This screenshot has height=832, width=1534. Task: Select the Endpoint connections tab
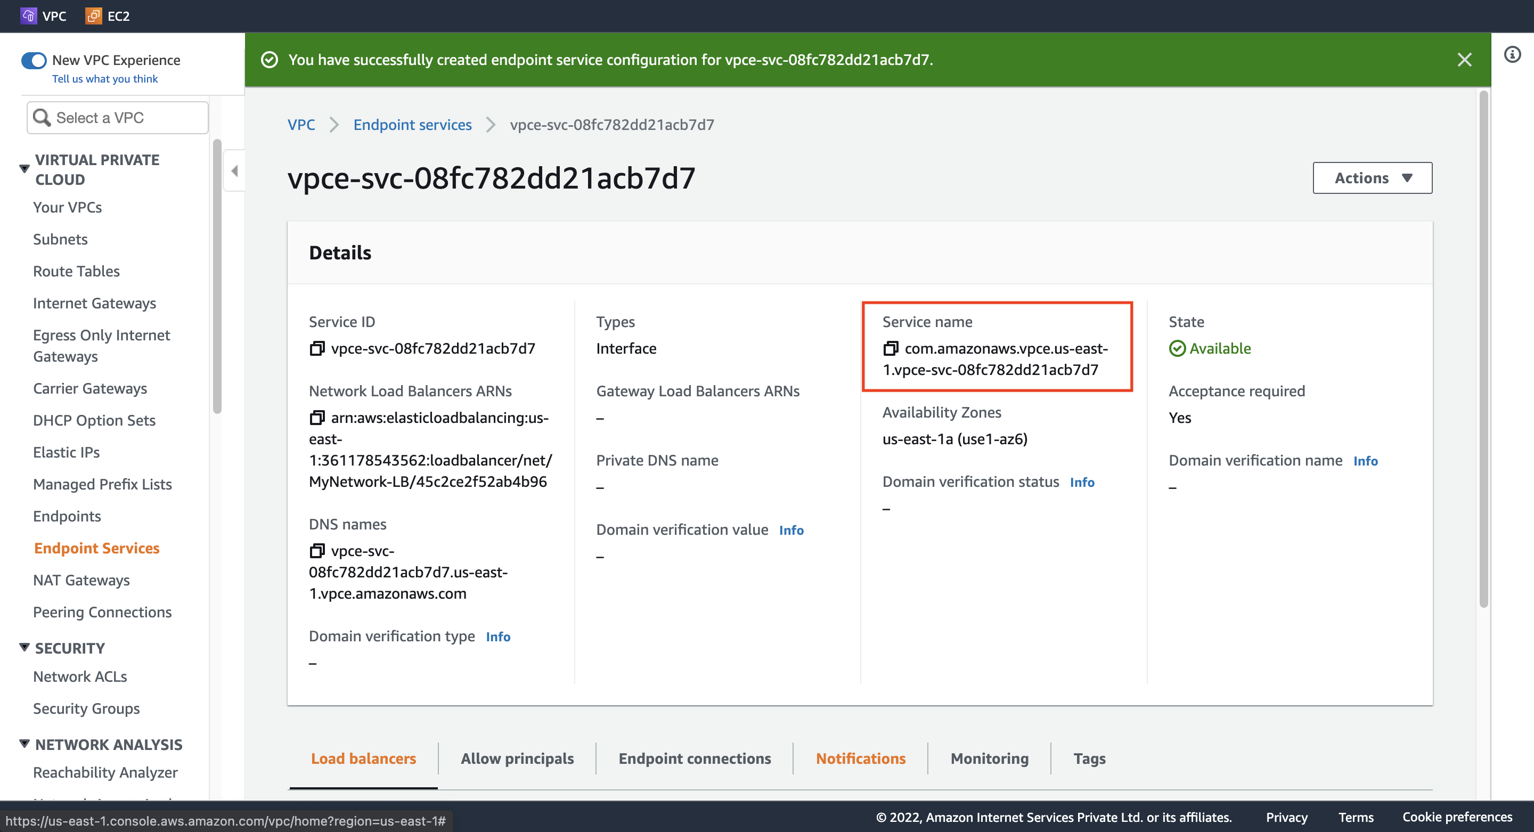(694, 758)
